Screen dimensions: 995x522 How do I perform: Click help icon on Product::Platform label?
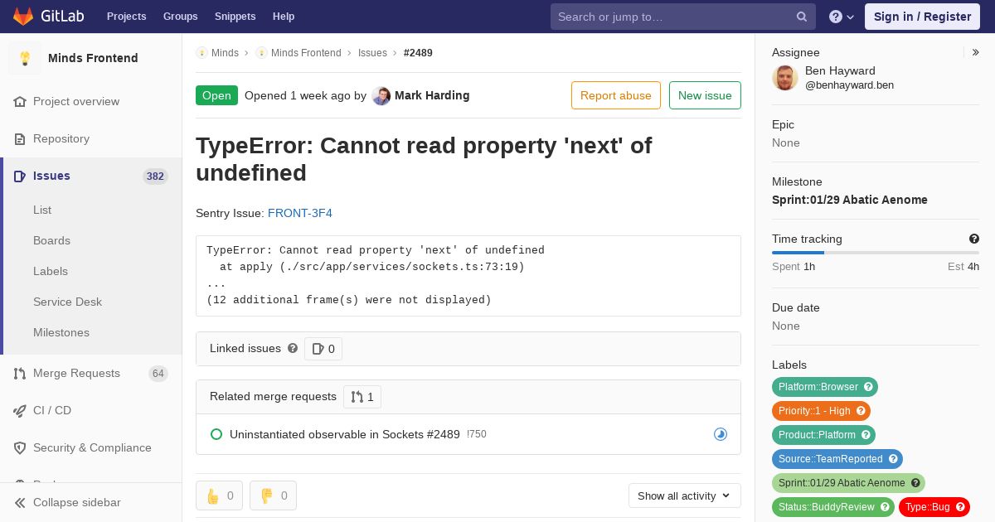866,435
